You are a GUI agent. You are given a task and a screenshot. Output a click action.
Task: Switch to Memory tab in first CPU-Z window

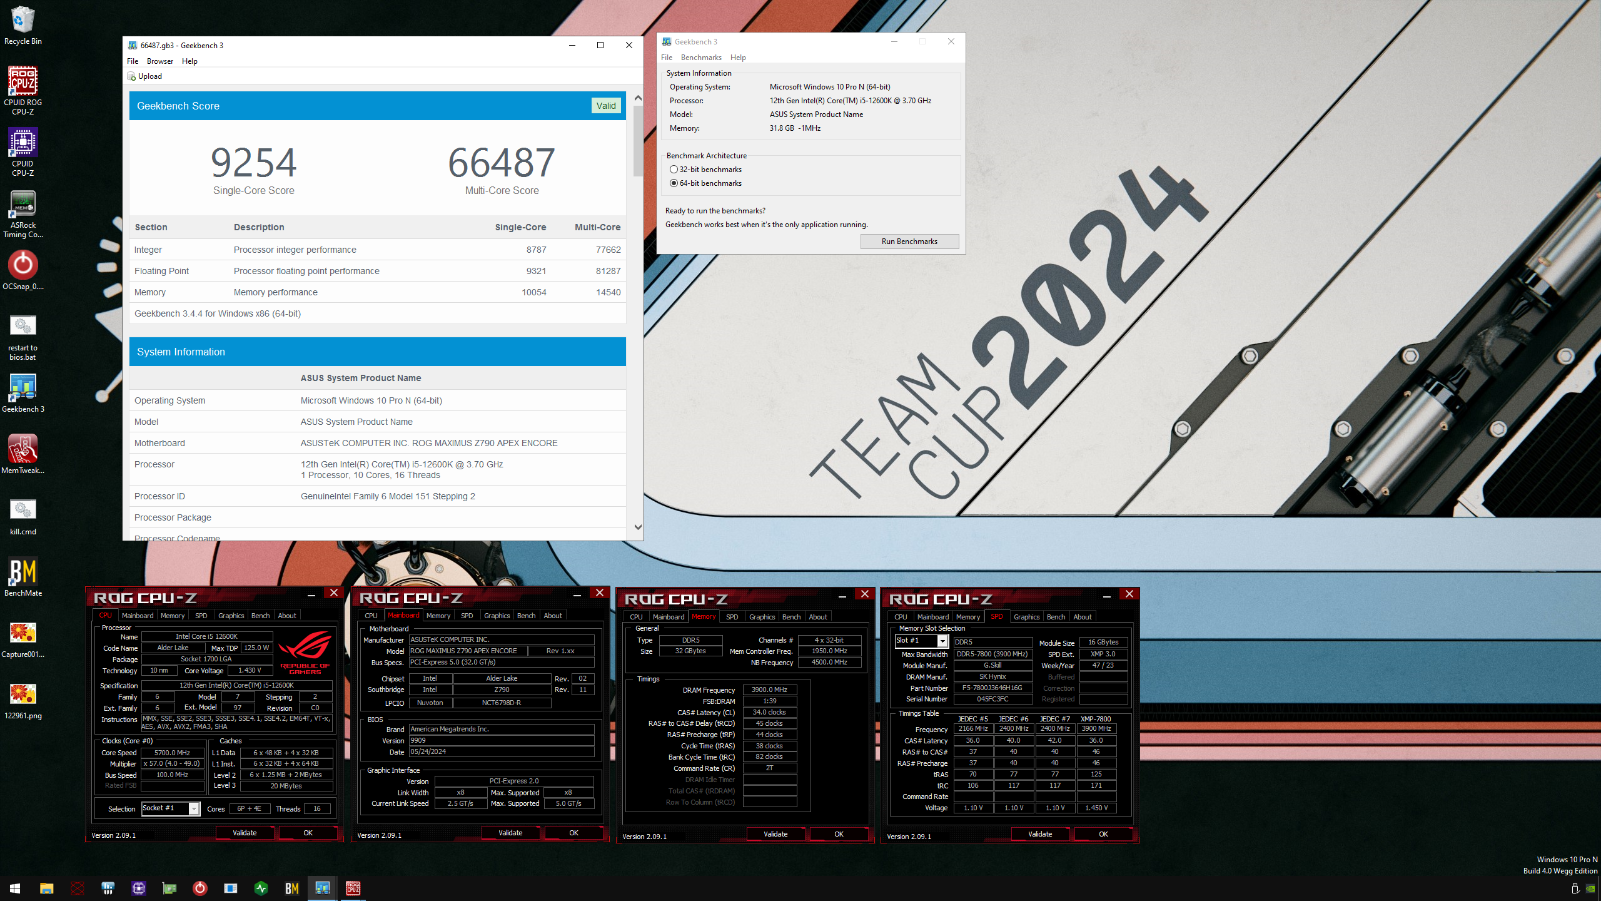point(173,616)
